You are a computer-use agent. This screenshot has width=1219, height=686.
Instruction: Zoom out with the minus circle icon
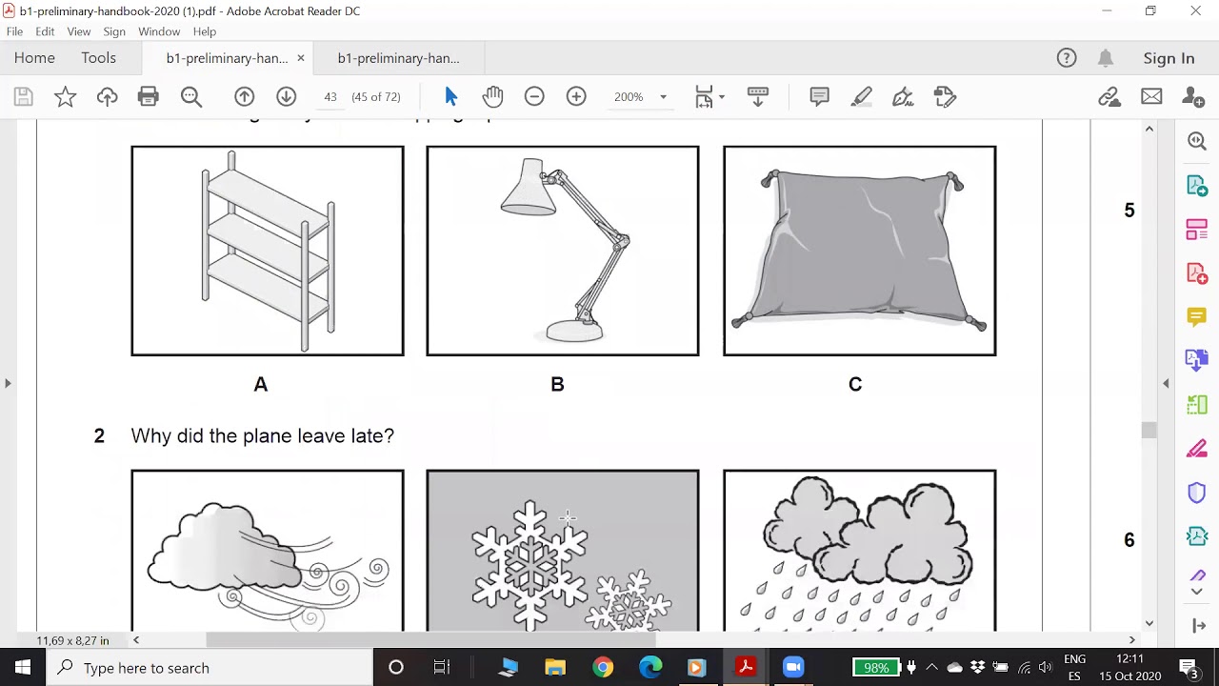[x=534, y=96]
